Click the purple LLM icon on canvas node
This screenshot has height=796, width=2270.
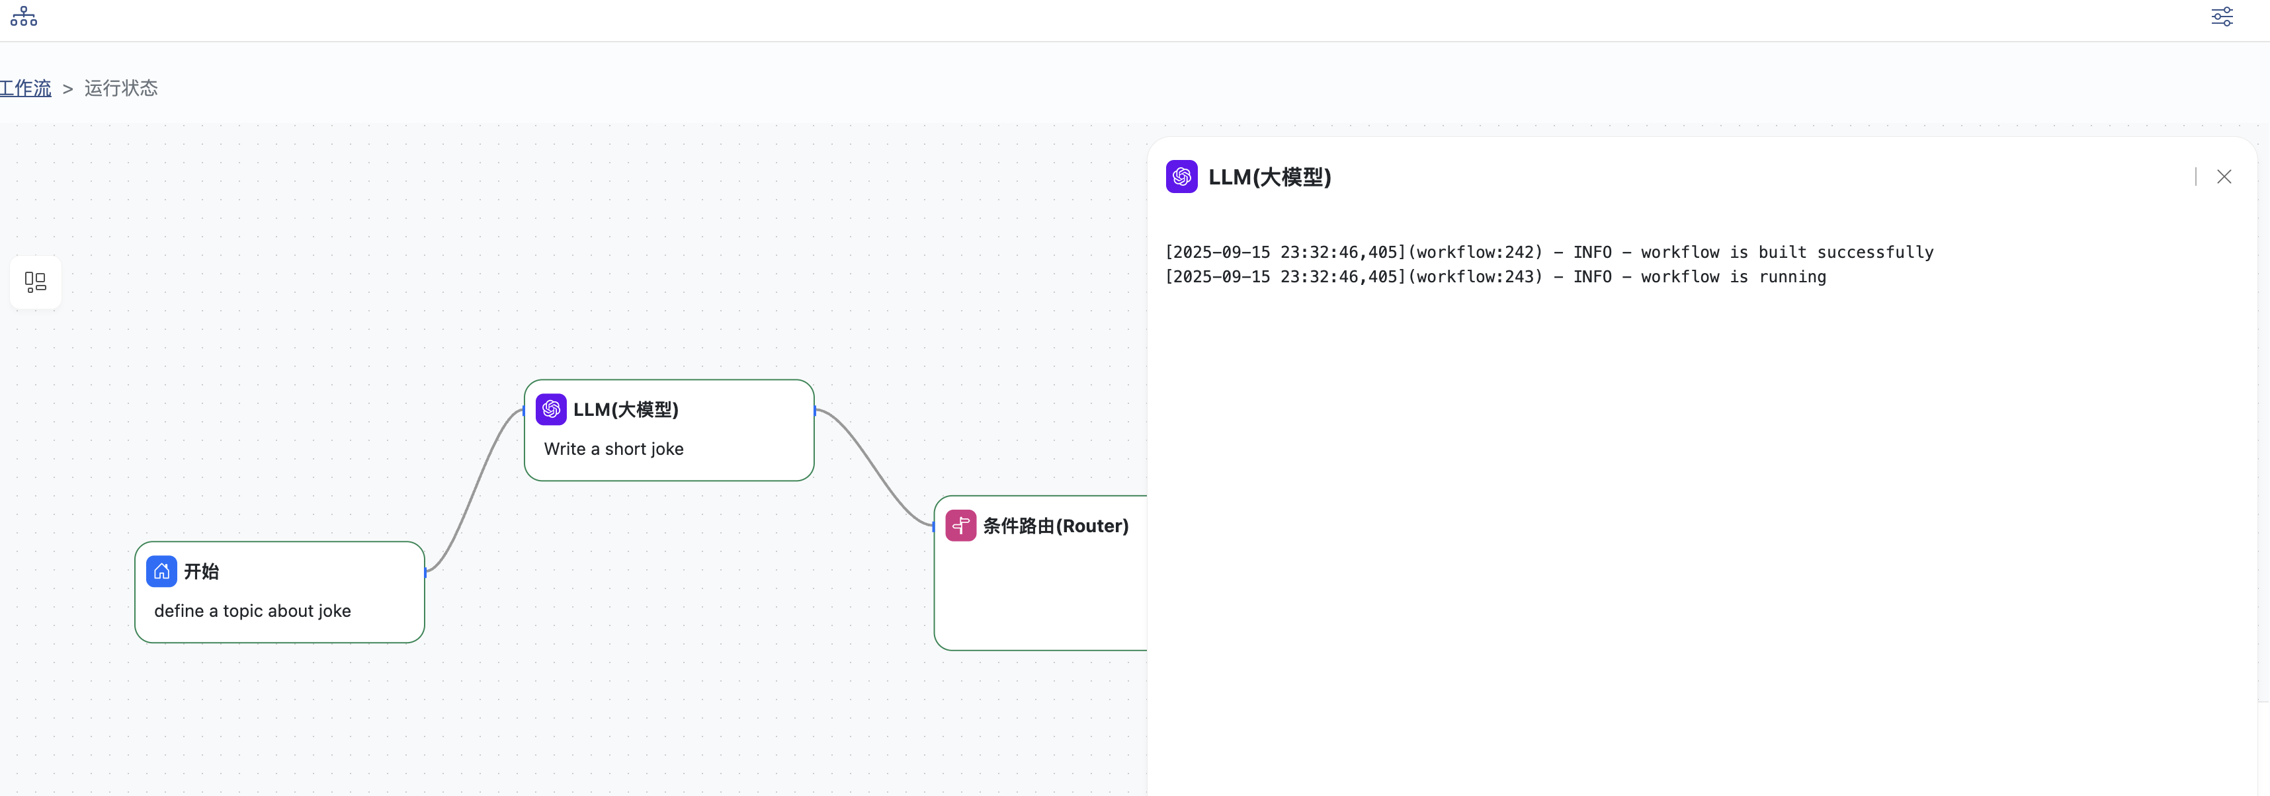(x=551, y=409)
